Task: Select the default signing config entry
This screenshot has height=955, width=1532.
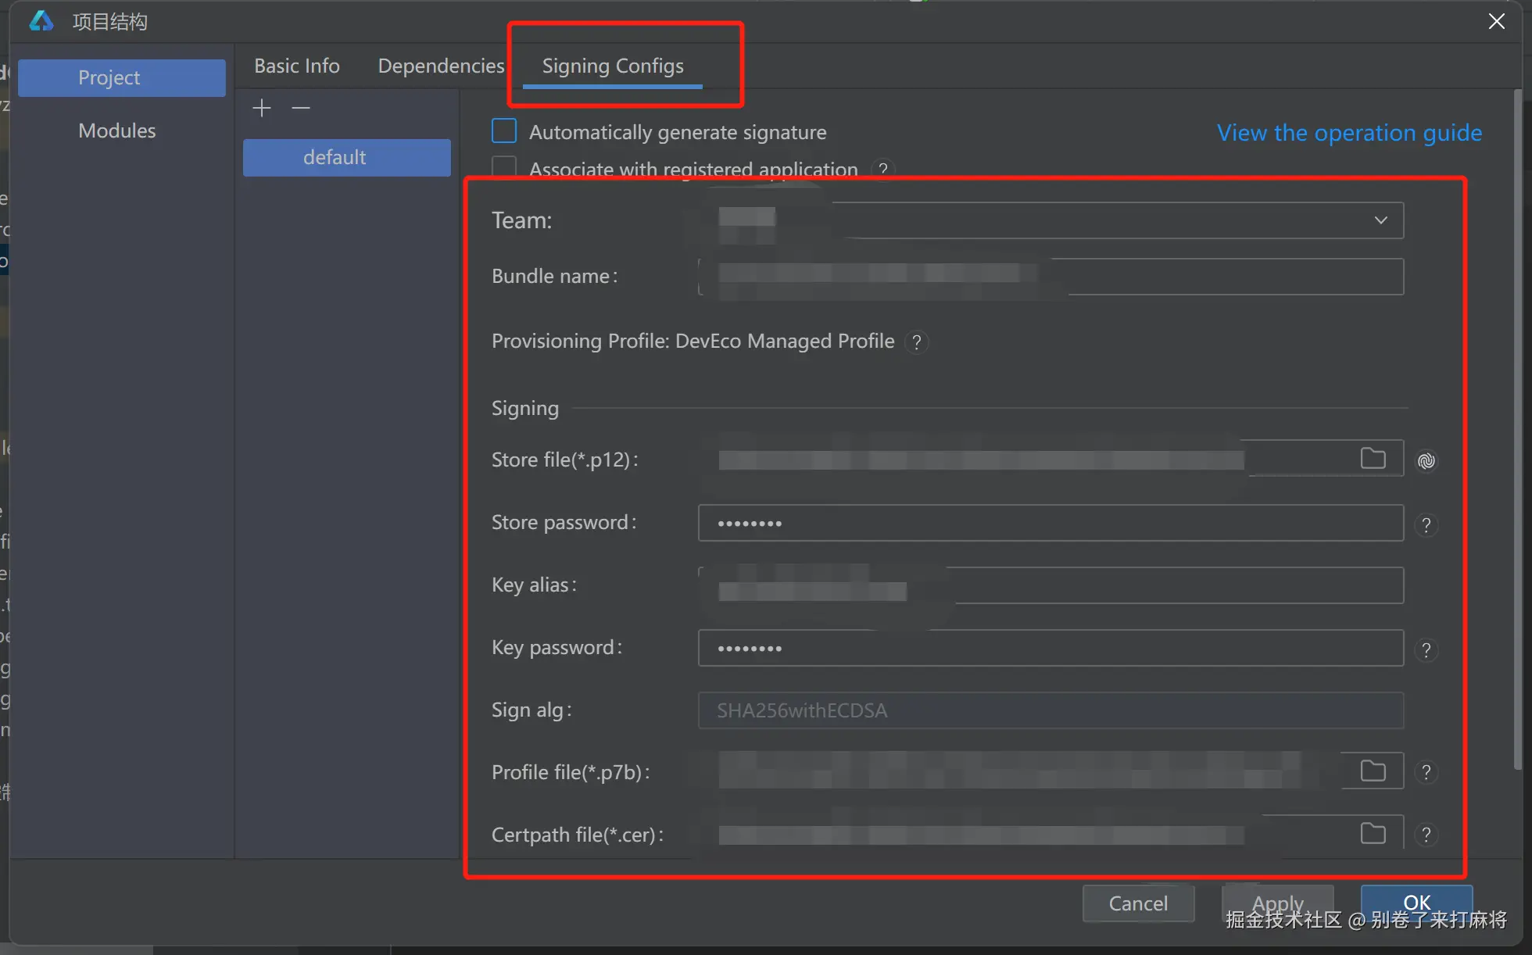Action: 346,158
